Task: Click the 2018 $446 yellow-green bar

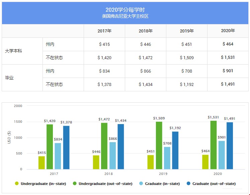Action: click(x=96, y=162)
